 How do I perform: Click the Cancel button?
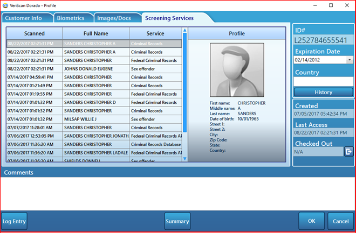click(340, 221)
